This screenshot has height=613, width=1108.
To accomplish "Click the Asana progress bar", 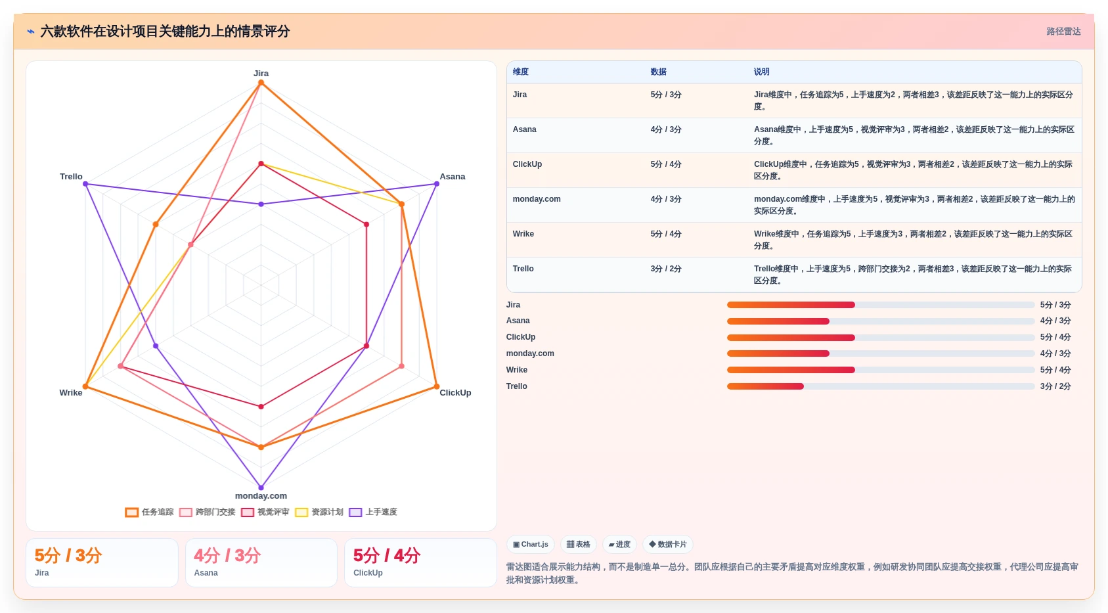I will pyautogui.click(x=881, y=321).
